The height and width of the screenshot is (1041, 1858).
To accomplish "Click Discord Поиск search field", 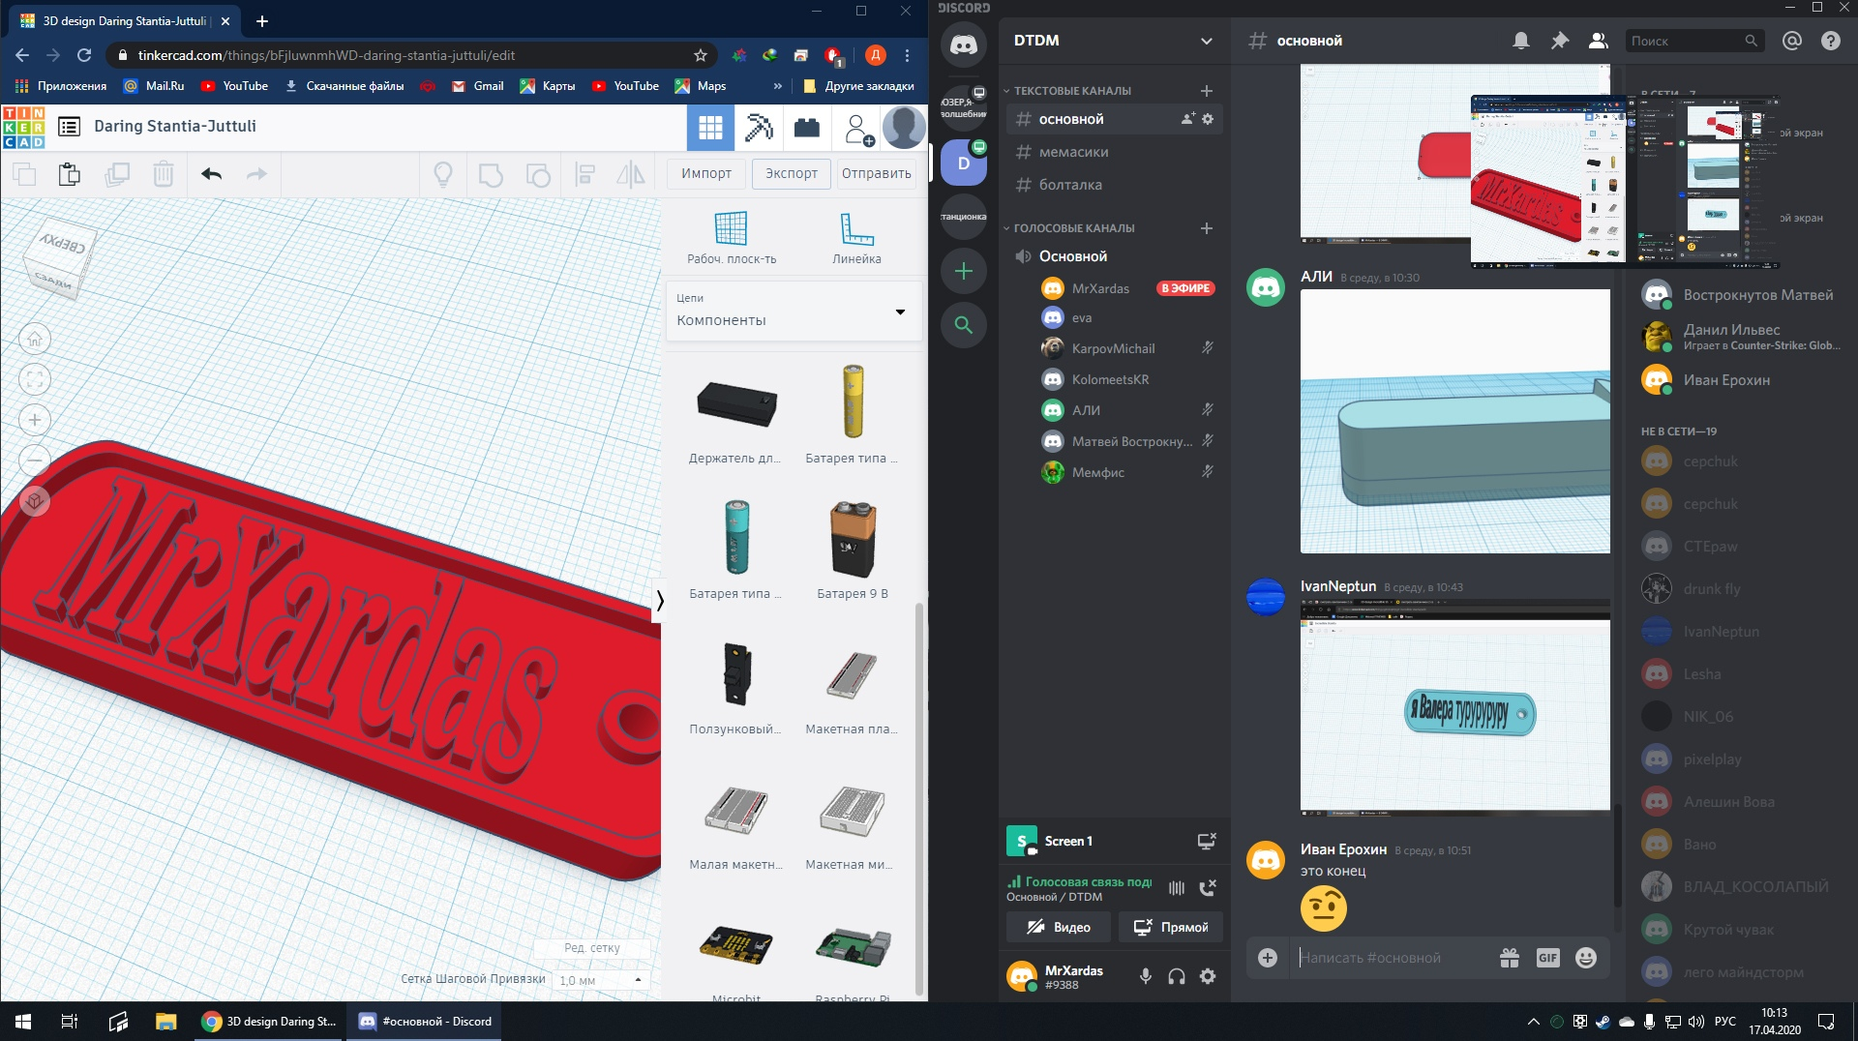I will [x=1693, y=41].
